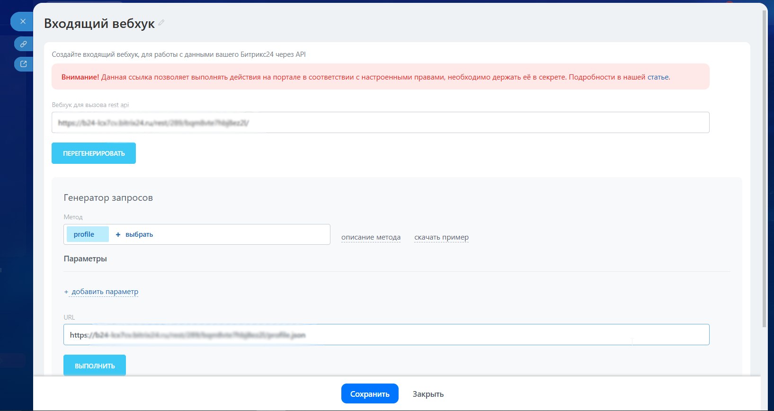Save the webhook with Сохранить
Image resolution: width=774 pixels, height=411 pixels.
click(370, 394)
